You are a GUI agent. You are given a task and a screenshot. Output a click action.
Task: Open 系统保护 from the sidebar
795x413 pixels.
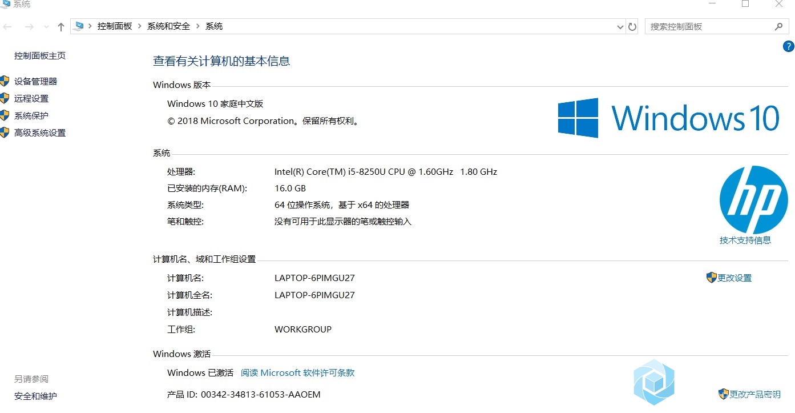pyautogui.click(x=31, y=115)
